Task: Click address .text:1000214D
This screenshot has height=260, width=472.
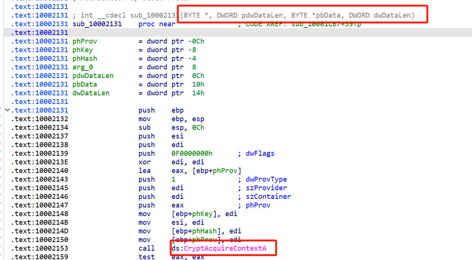Action: (x=39, y=231)
